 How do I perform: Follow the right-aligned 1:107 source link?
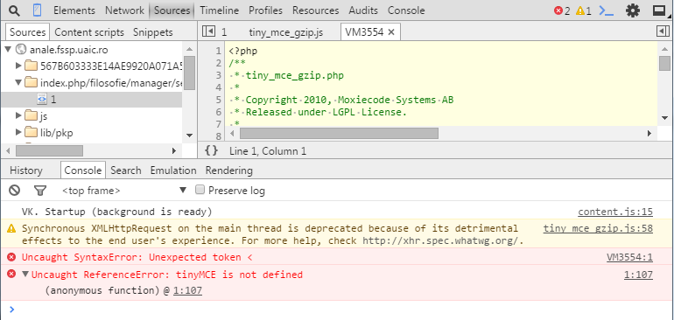(638, 275)
